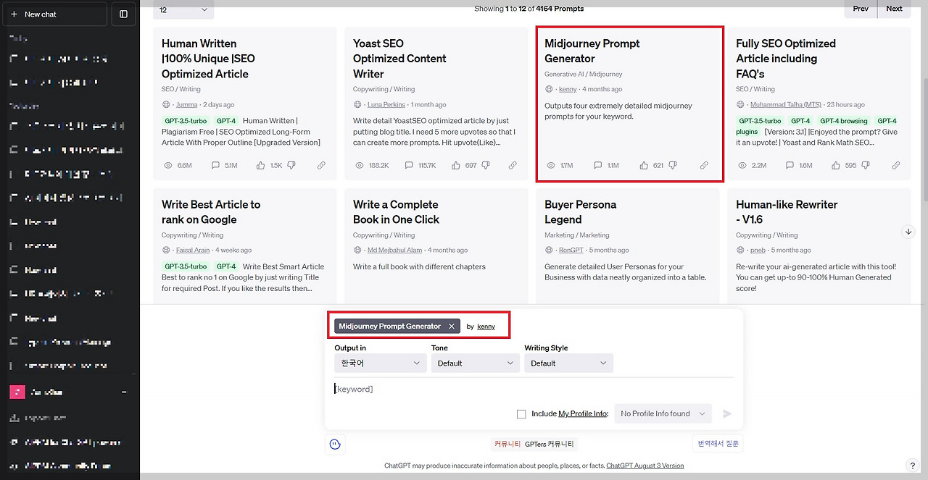Copy link of Yoast SEO prompt

pyautogui.click(x=513, y=165)
